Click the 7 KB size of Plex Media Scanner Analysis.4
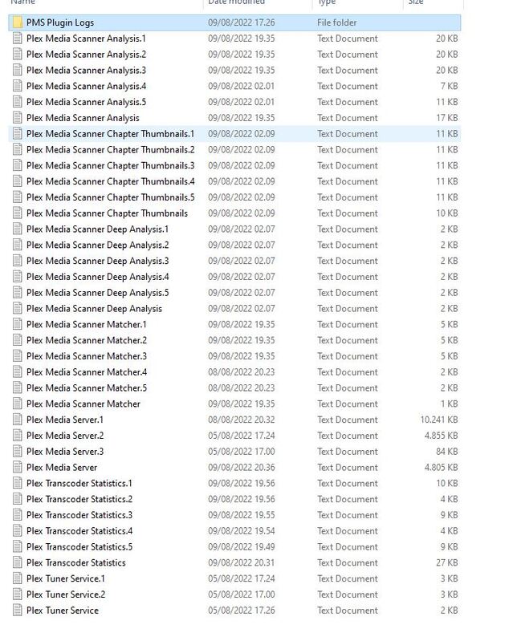This screenshot has height=637, width=505. (449, 86)
